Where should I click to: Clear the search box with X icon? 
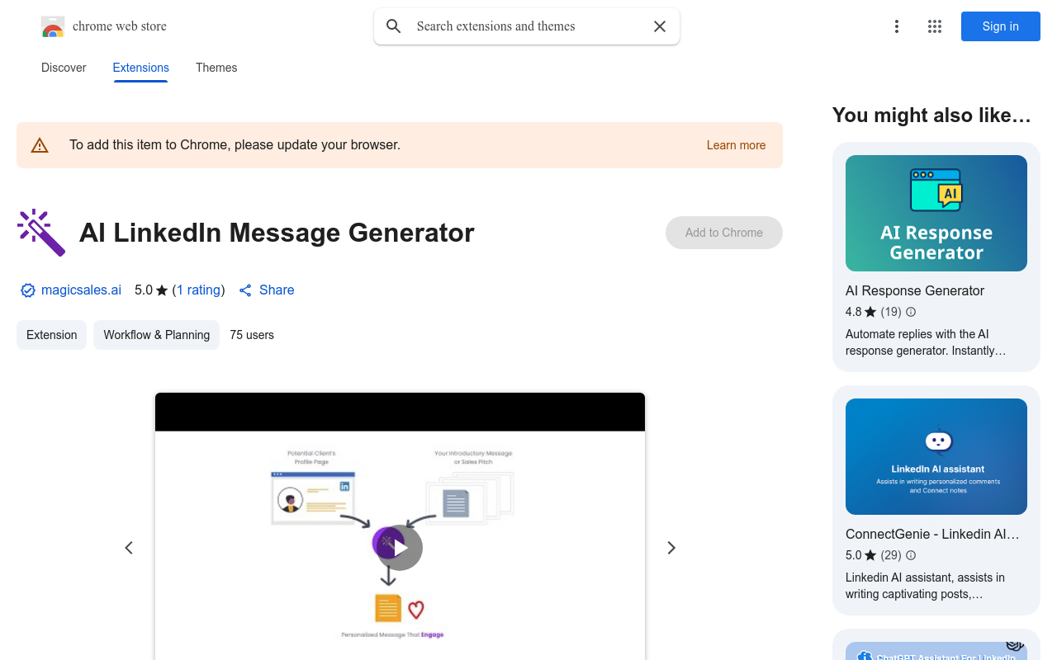coord(660,26)
